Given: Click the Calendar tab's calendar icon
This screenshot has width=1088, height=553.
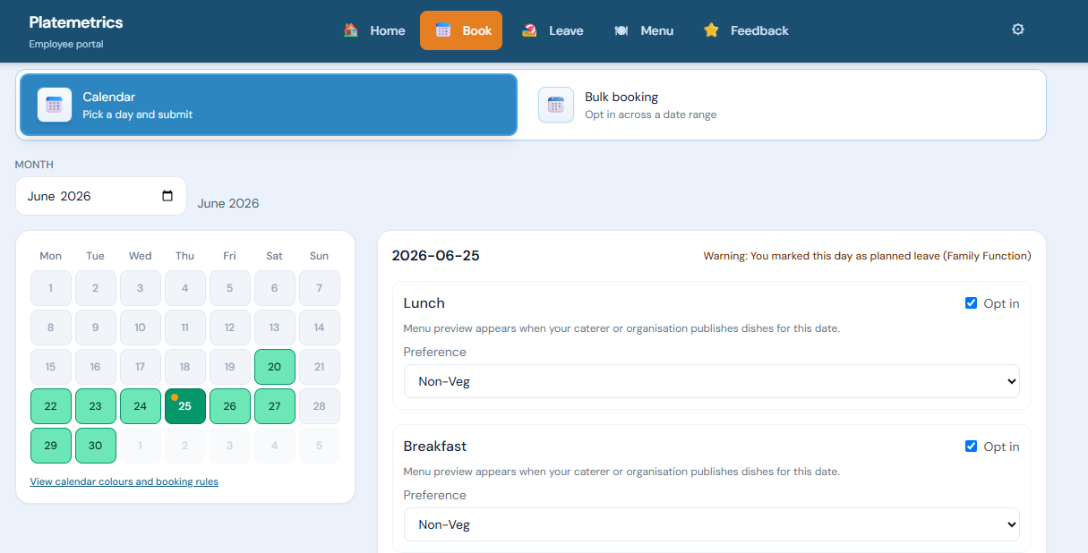Looking at the screenshot, I should pyautogui.click(x=55, y=105).
